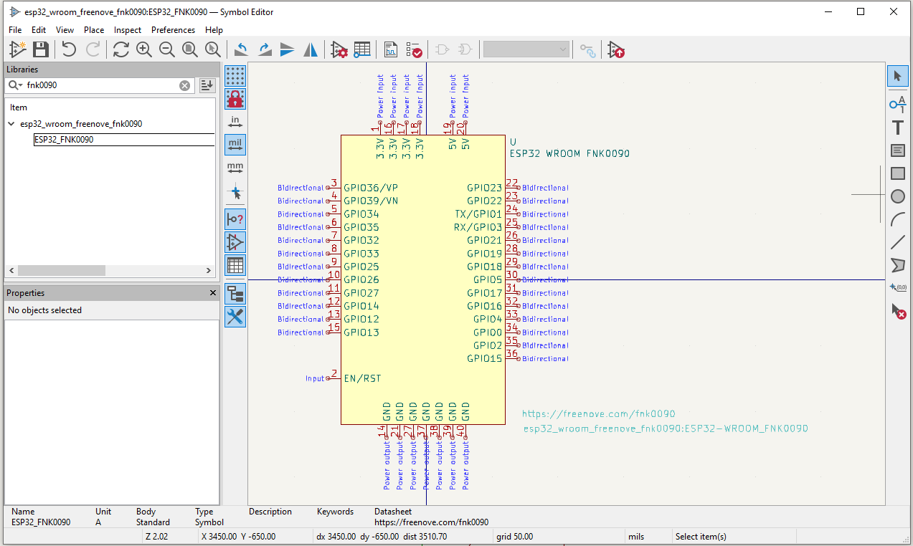Select the Arc drawing tool
This screenshot has width=913, height=546.
[x=897, y=219]
